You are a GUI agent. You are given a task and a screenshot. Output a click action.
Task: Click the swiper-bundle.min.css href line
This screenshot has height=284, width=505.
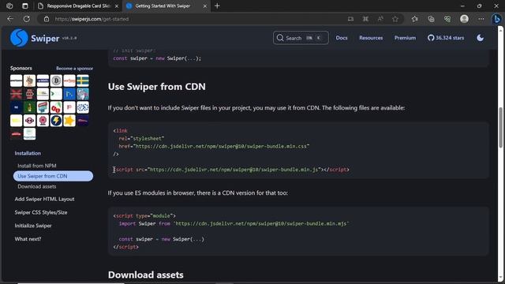tap(214, 146)
